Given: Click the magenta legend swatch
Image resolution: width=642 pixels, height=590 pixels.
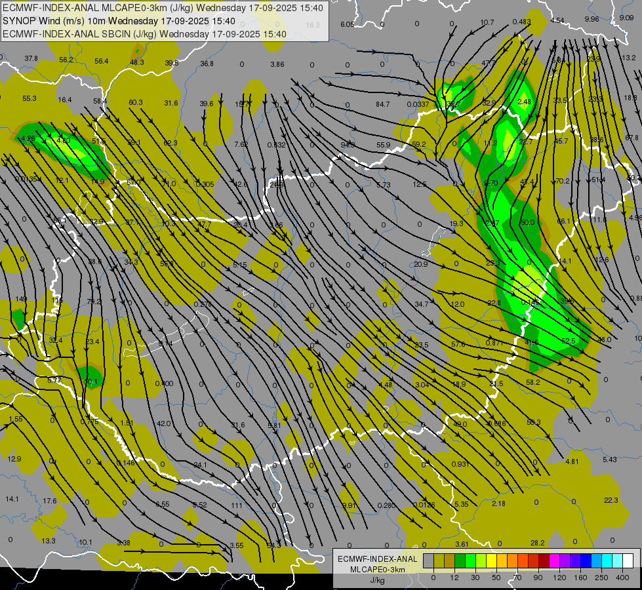Looking at the screenshot, I should [x=554, y=560].
